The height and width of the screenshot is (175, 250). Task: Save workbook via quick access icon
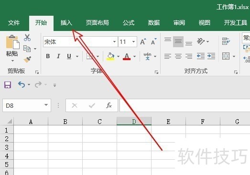pos(8,85)
